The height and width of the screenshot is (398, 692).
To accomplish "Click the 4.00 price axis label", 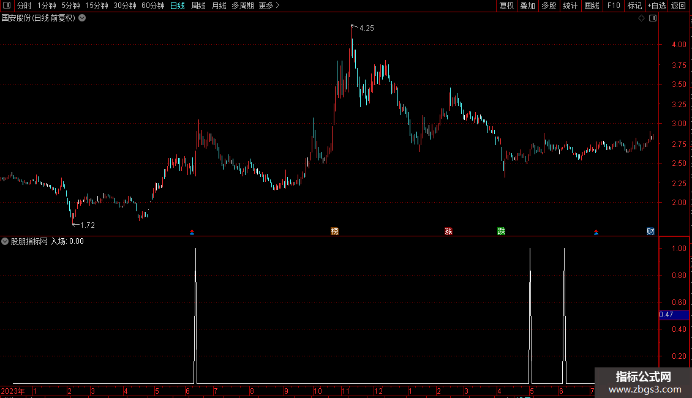I will pyautogui.click(x=679, y=45).
